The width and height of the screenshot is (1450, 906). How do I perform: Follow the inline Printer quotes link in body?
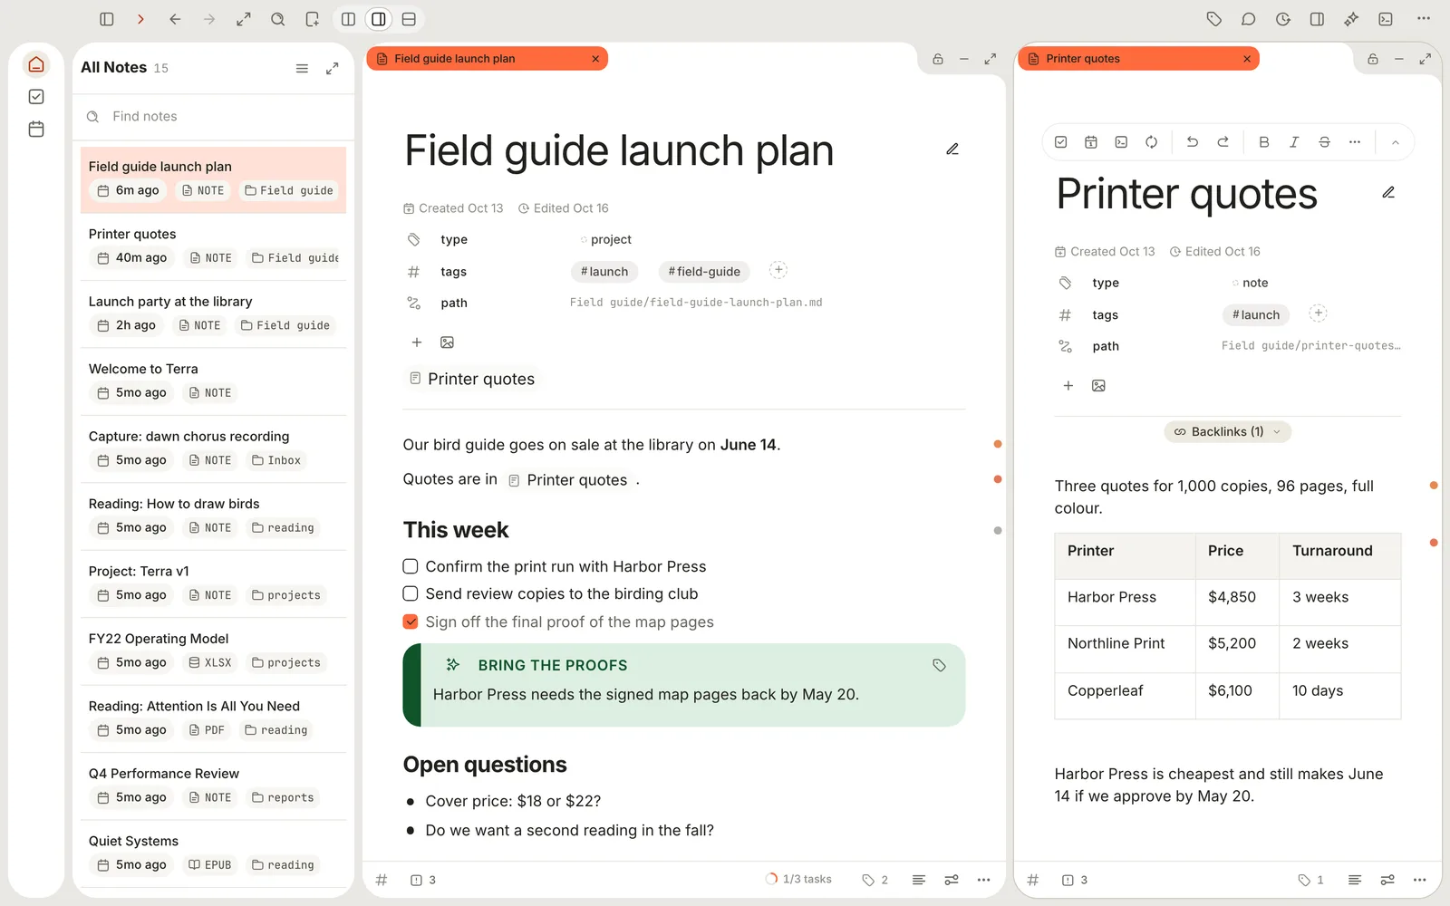point(568,480)
